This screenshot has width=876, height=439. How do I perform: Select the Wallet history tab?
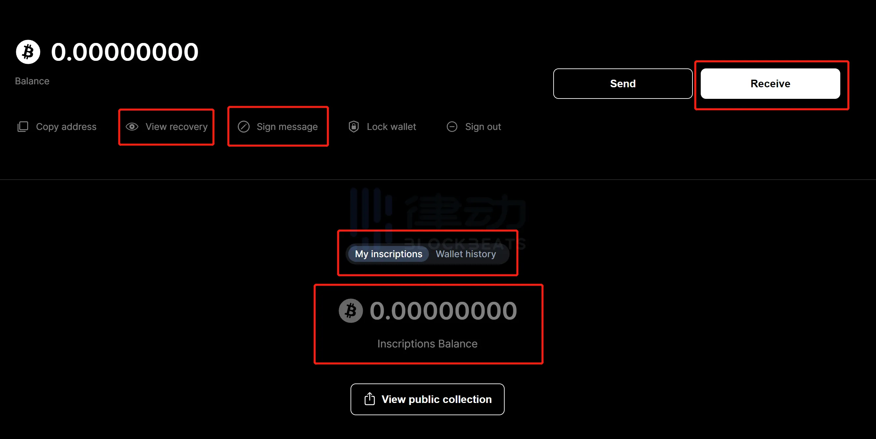coord(467,254)
